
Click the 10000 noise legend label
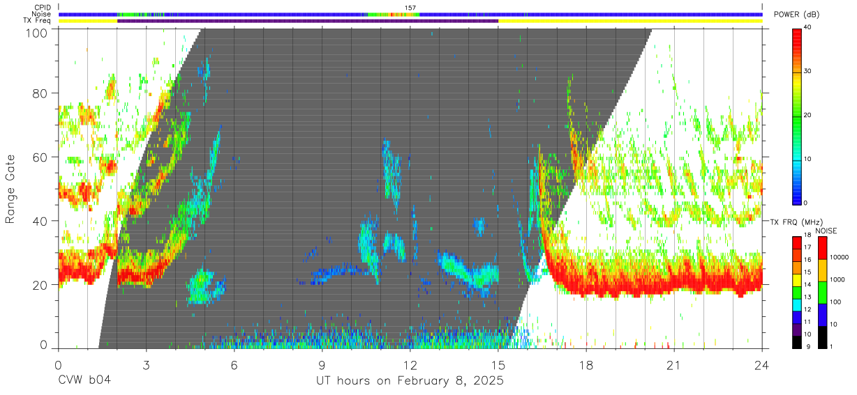[840, 257]
